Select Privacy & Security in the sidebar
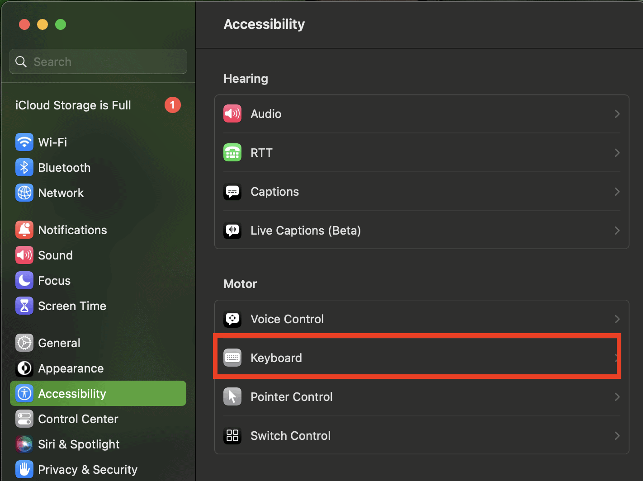This screenshot has height=481, width=643. tap(87, 469)
